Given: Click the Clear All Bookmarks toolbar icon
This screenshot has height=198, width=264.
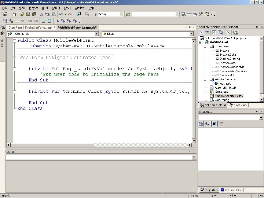Looking at the screenshot, I should pyautogui.click(x=75, y=21).
